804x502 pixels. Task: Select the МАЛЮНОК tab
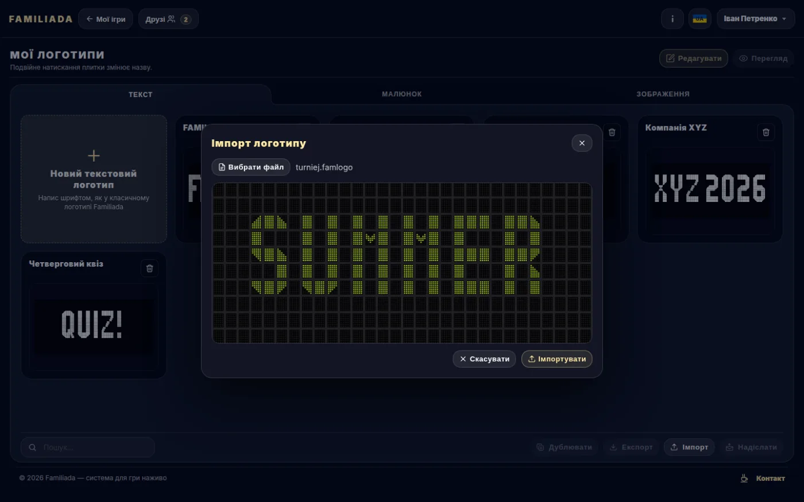point(402,94)
